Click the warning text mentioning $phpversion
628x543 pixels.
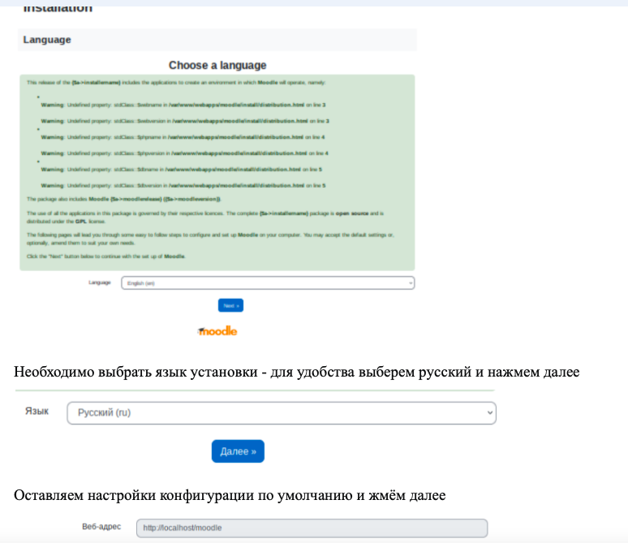pyautogui.click(x=185, y=153)
